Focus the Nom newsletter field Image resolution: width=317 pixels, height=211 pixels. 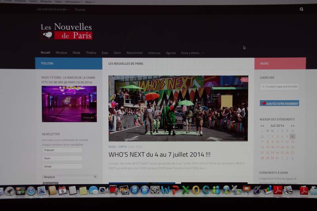(63, 158)
